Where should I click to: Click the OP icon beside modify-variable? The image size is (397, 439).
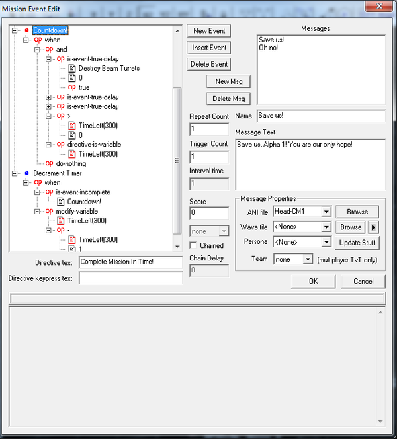click(x=49, y=211)
